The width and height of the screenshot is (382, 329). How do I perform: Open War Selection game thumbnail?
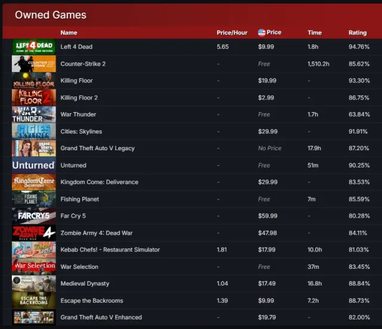(x=34, y=266)
